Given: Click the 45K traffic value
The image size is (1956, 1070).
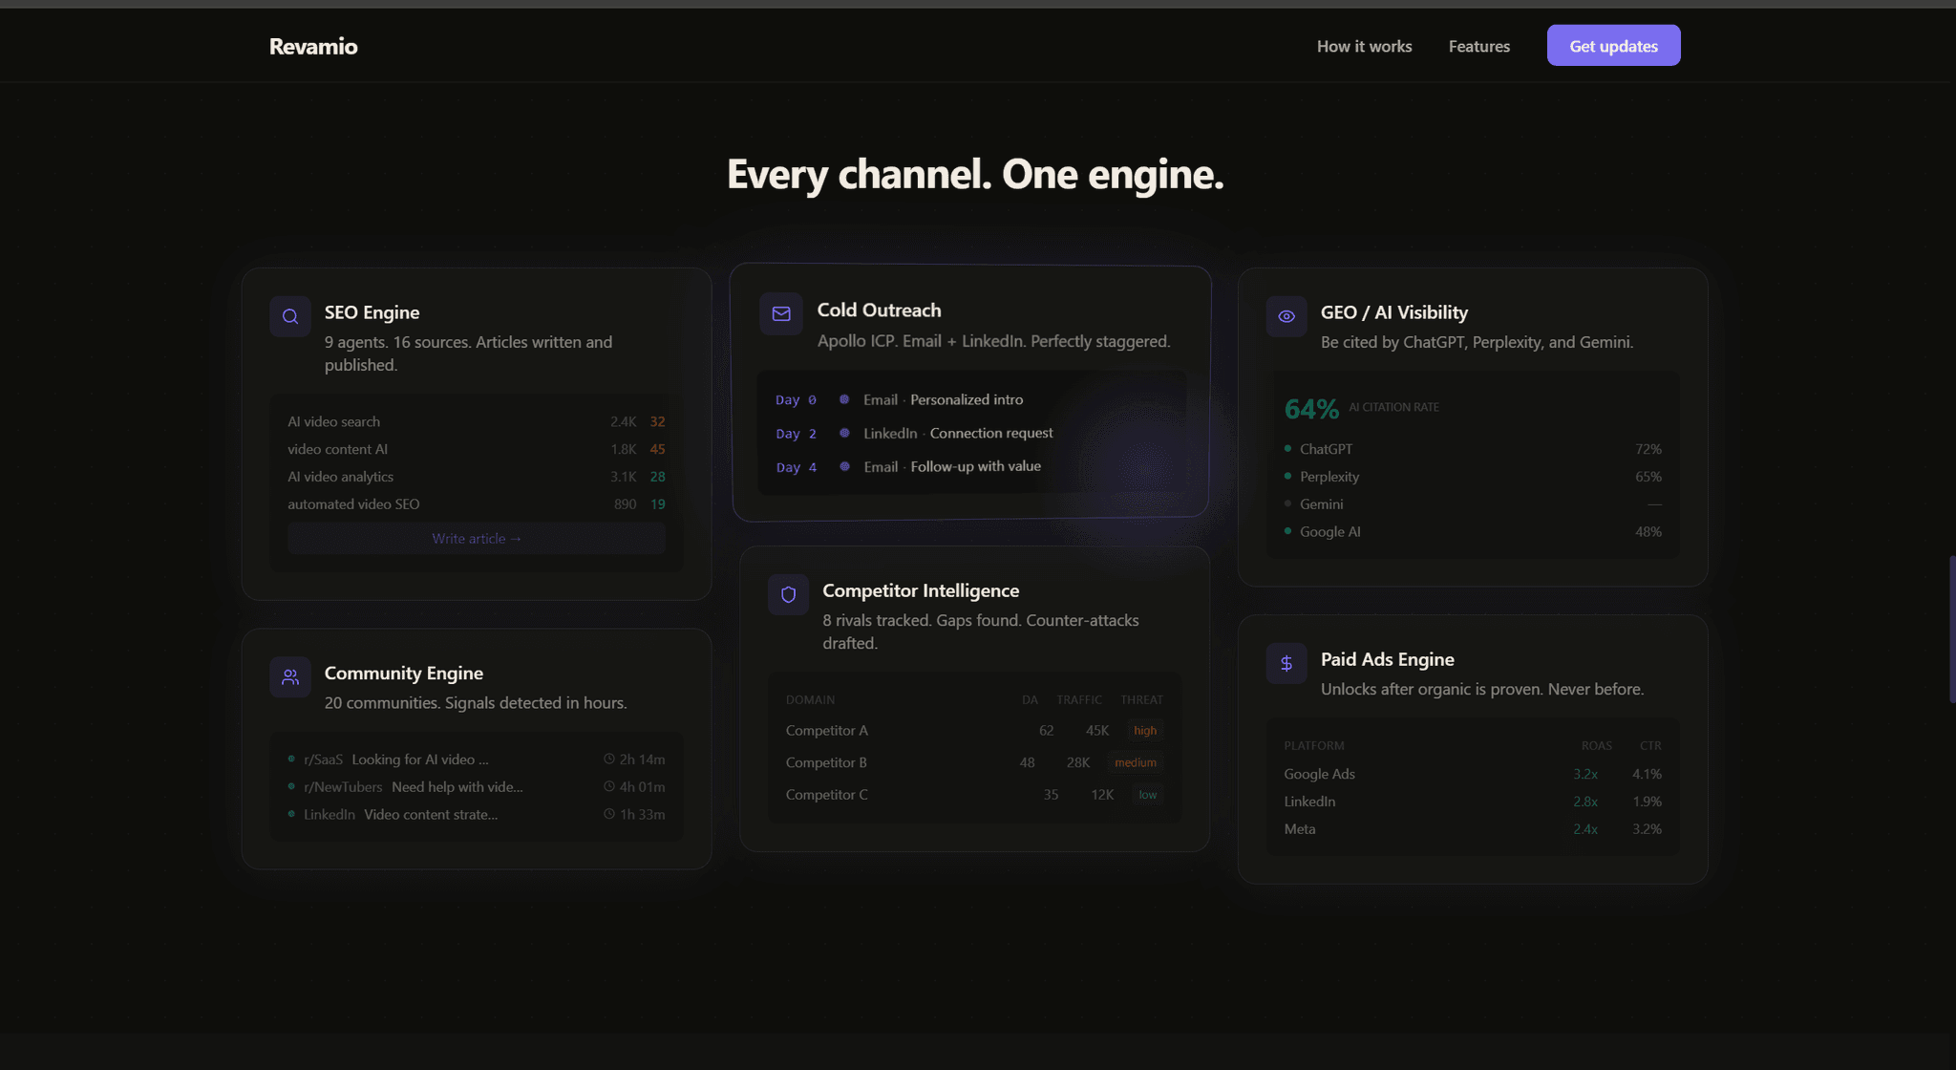Looking at the screenshot, I should tap(1096, 731).
